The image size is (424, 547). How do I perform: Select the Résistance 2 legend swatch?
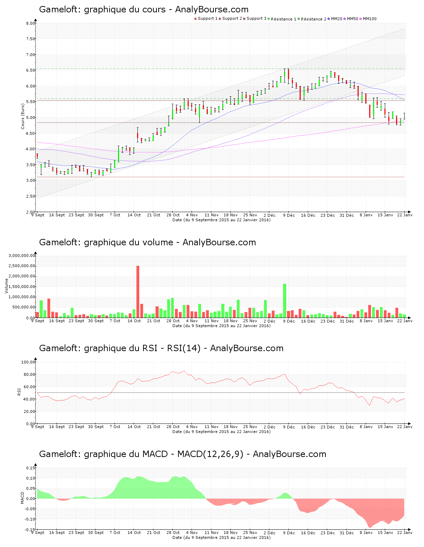[299, 19]
